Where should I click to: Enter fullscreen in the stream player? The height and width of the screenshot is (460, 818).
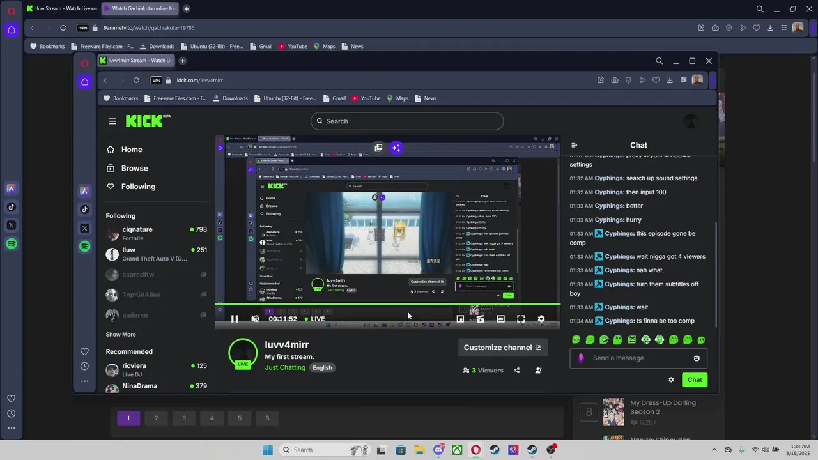point(521,319)
